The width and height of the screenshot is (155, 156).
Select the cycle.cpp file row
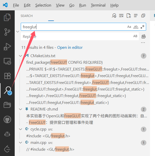tap(82, 129)
